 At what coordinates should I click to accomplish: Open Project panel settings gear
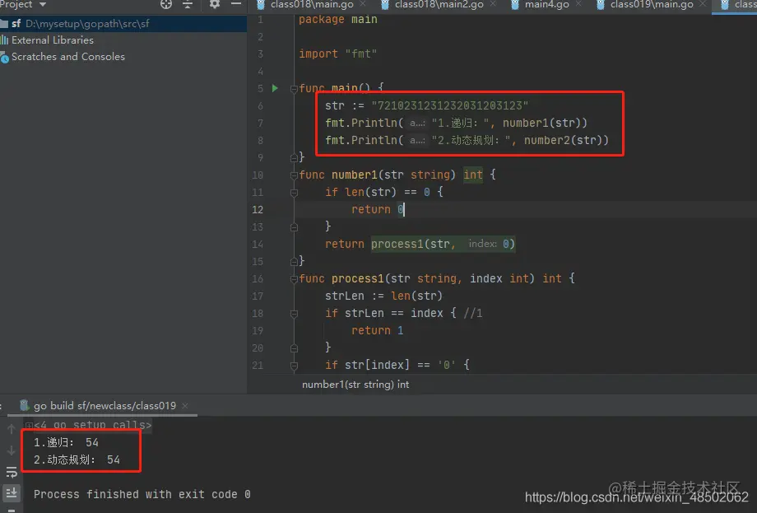click(x=215, y=4)
